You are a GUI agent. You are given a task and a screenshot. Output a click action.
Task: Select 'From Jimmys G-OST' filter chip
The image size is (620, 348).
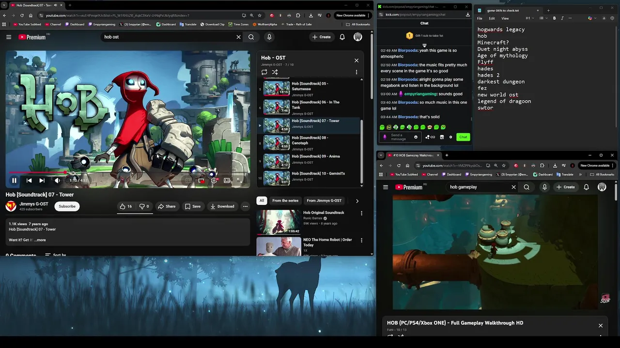[x=324, y=201]
